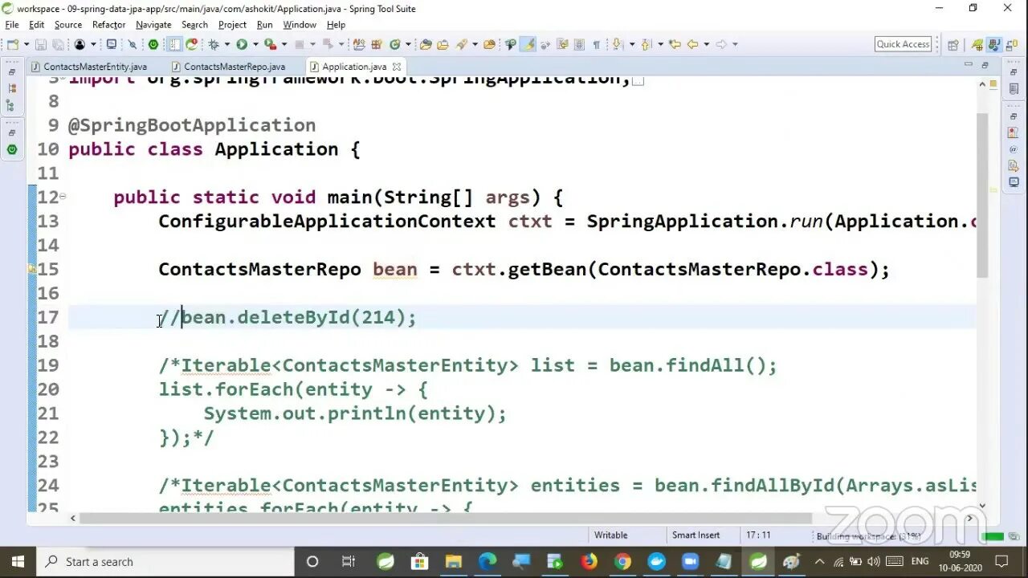
Task: Open the Project menu
Action: 232,25
